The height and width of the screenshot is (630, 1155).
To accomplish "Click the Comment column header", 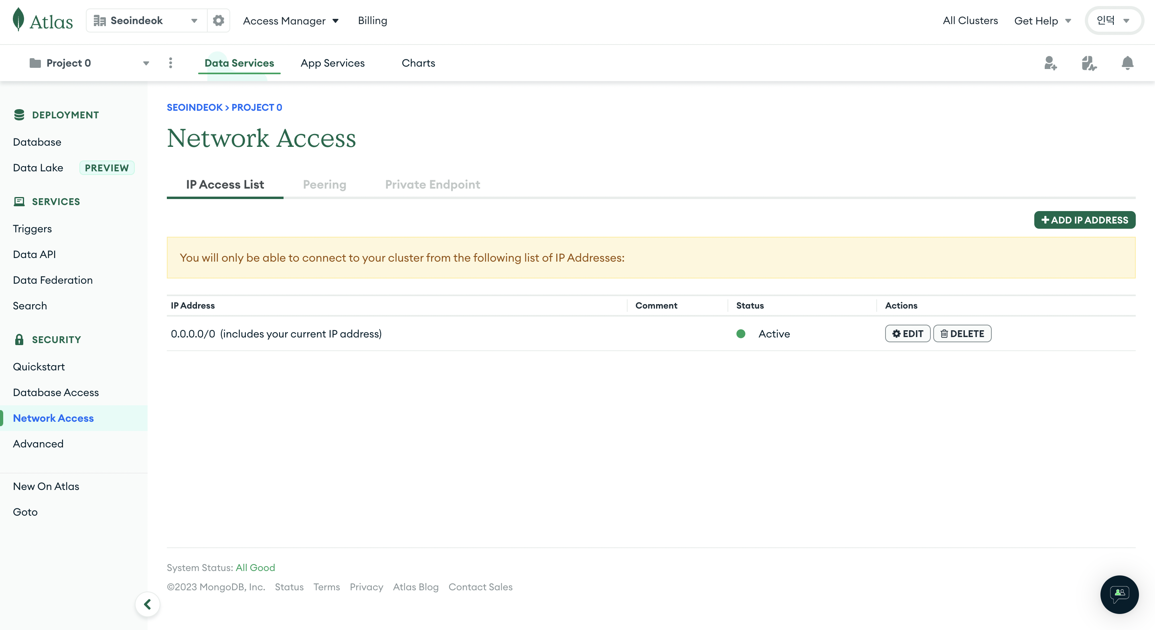I will pos(656,305).
